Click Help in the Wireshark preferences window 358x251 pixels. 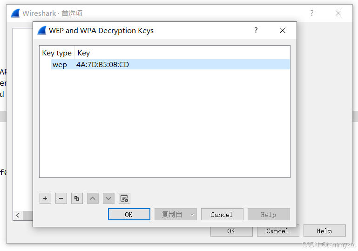pos(324,231)
